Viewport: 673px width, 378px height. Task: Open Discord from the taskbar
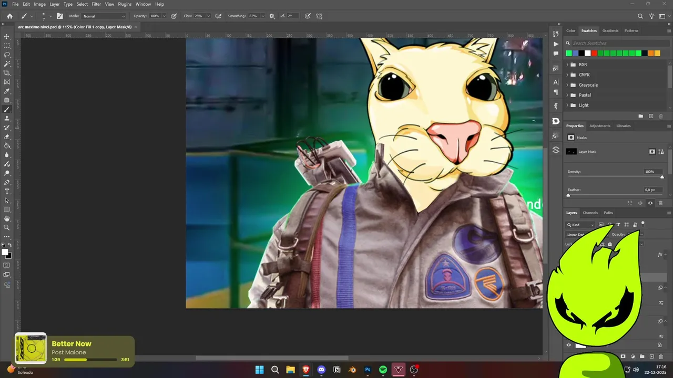pos(321,370)
